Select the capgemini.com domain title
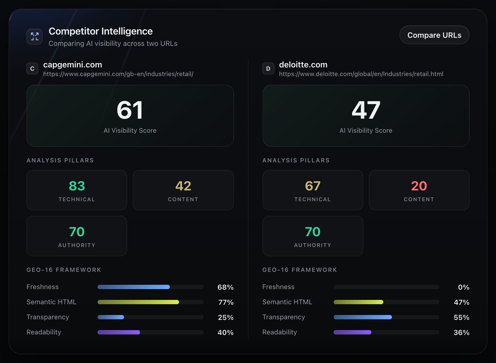Viewport: 496px width, 363px height. pos(73,65)
